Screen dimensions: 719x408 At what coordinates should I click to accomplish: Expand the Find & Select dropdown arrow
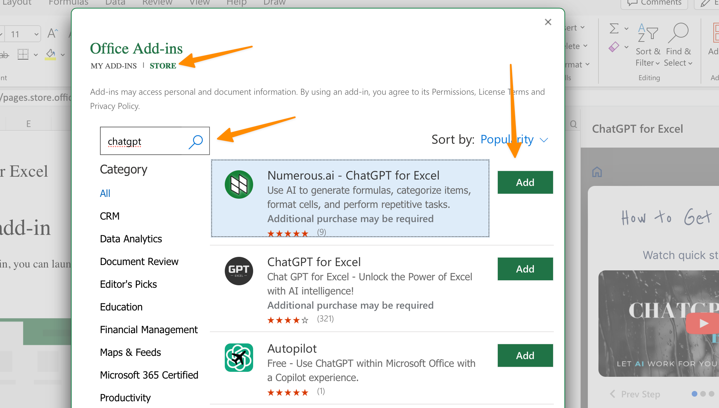(690, 63)
